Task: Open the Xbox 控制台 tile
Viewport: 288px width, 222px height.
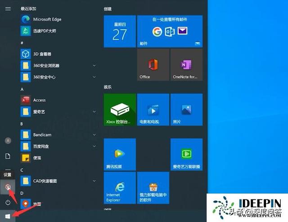Action: (120, 110)
